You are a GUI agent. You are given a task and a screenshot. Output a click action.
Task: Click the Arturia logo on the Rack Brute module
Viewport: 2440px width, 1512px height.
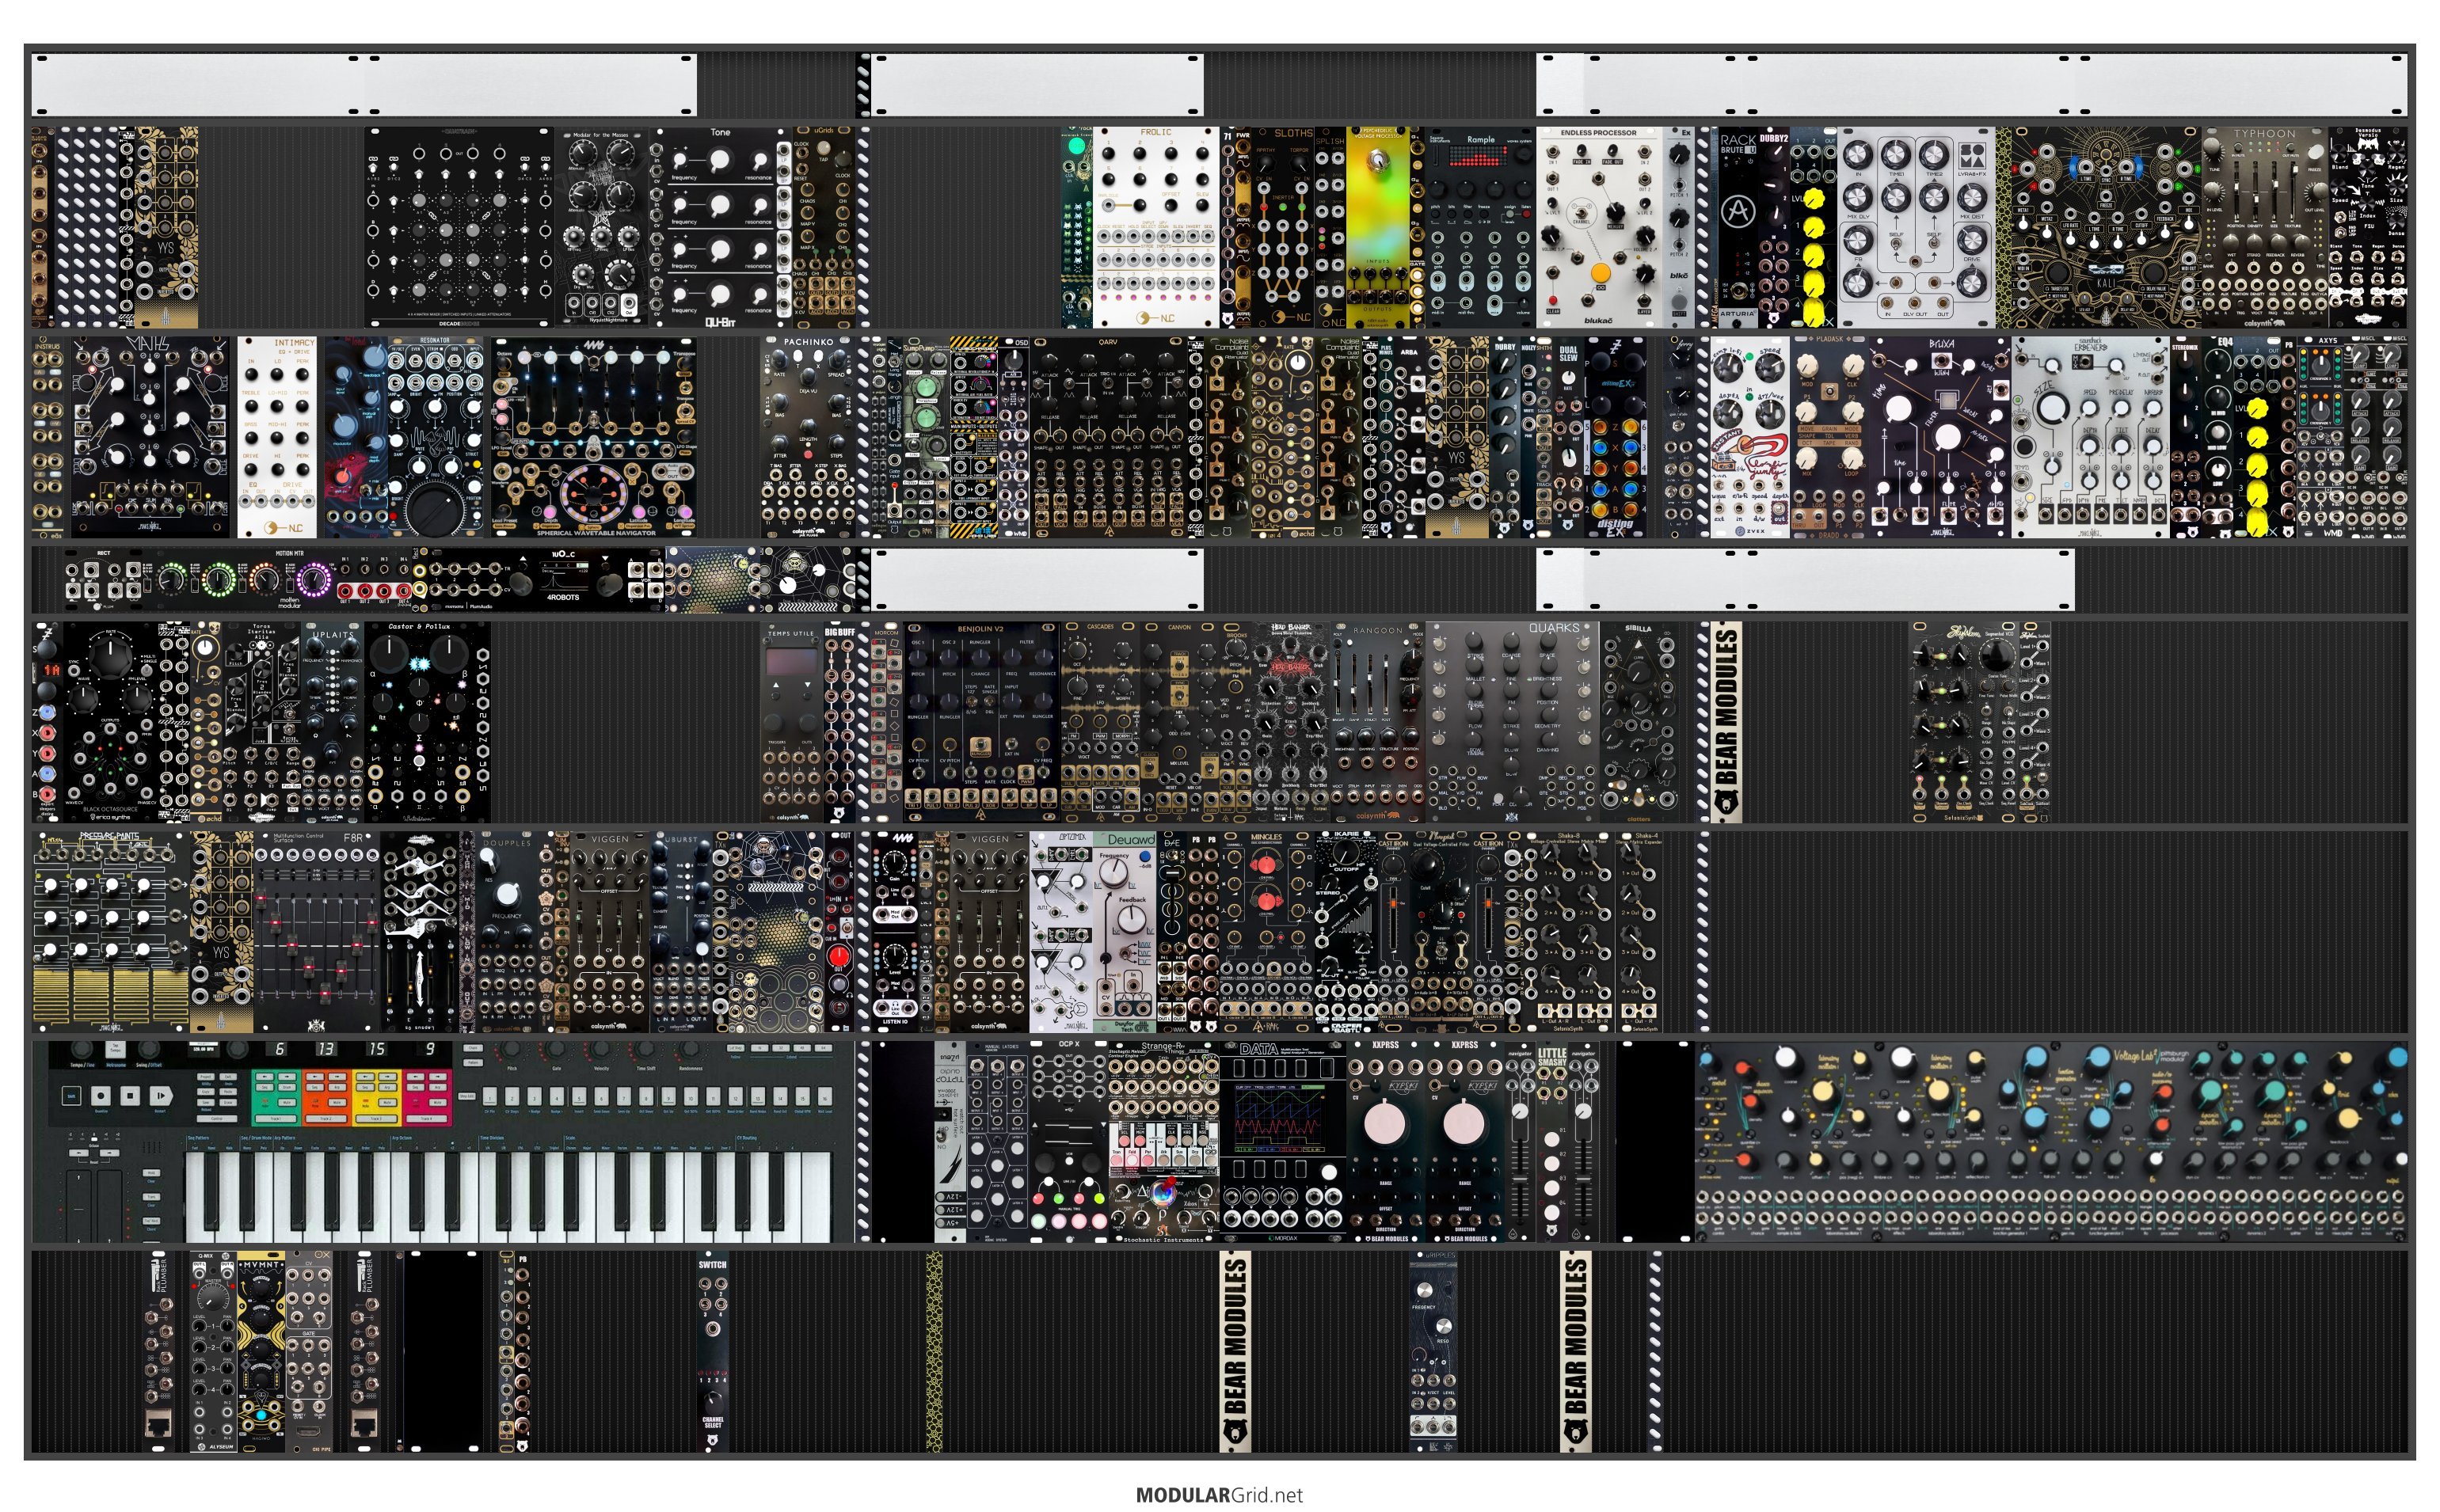(x=1738, y=211)
